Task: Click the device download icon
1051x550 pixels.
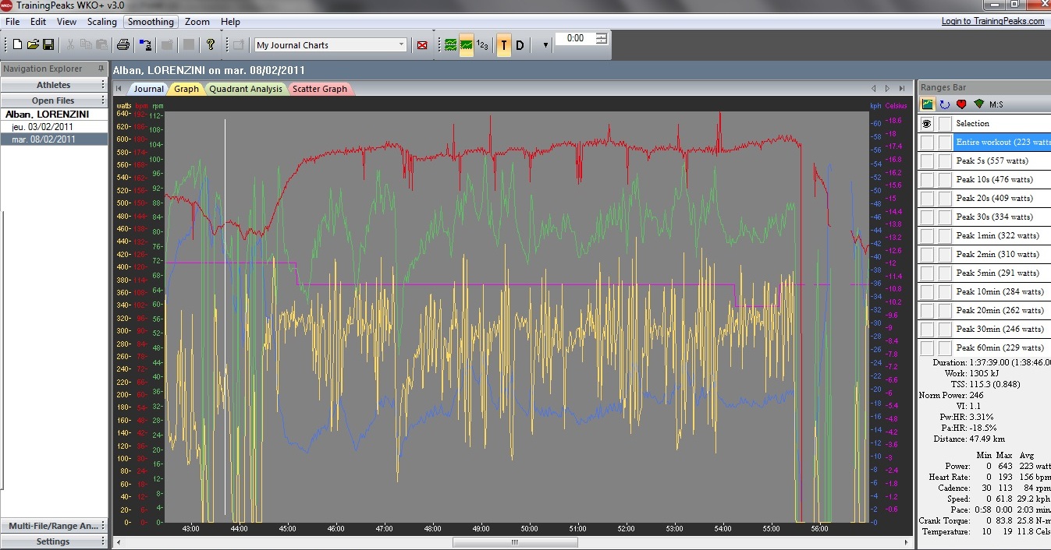Action: point(145,45)
